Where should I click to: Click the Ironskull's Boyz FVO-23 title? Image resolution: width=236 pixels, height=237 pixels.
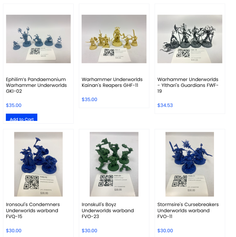point(108,210)
